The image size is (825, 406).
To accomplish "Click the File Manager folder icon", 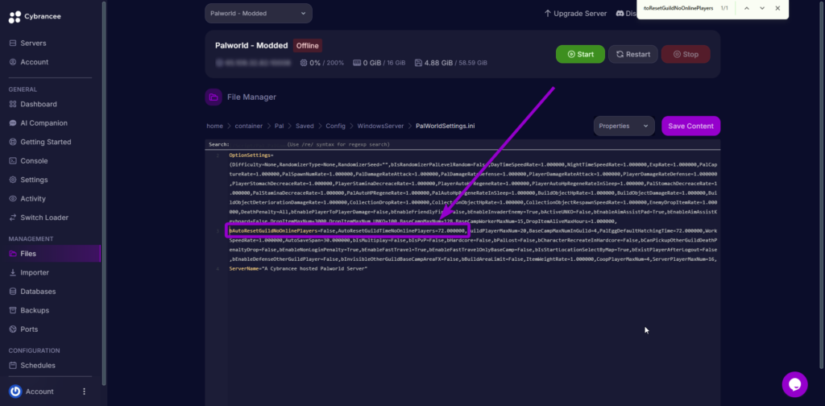I will 213,97.
